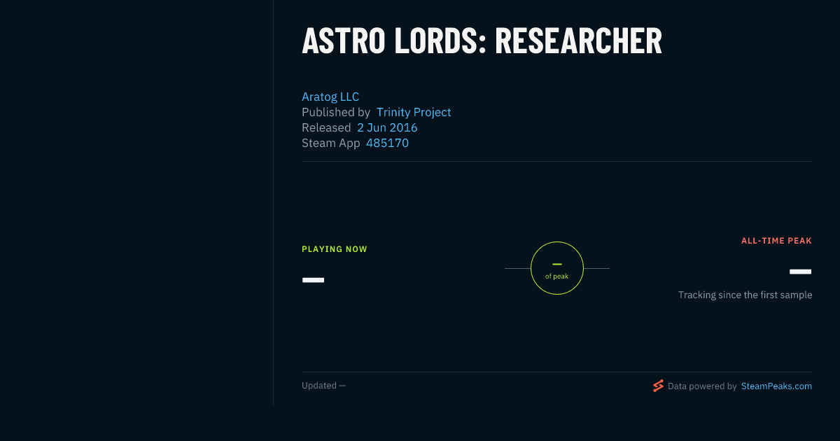This screenshot has width=840, height=441.
Task: Click 'Tracking since the first sample' text
Action: (x=745, y=295)
